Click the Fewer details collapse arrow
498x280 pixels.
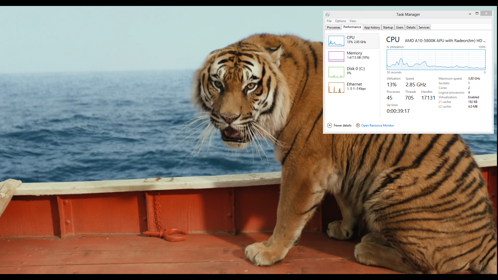(x=329, y=125)
